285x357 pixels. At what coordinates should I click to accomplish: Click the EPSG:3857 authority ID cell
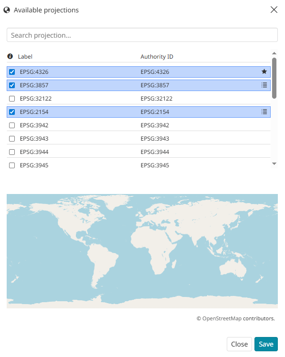[x=155, y=85]
